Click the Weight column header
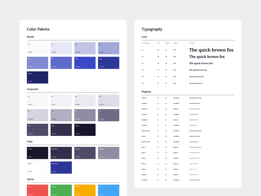Viewport: 261px width, 196px height. click(175, 43)
